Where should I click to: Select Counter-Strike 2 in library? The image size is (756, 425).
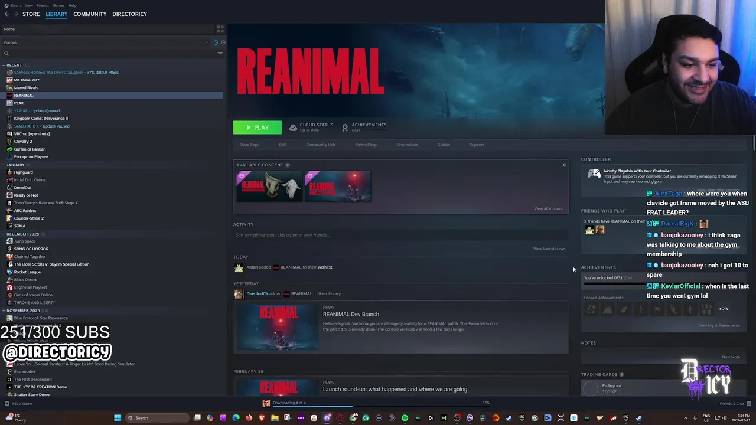tap(29, 218)
